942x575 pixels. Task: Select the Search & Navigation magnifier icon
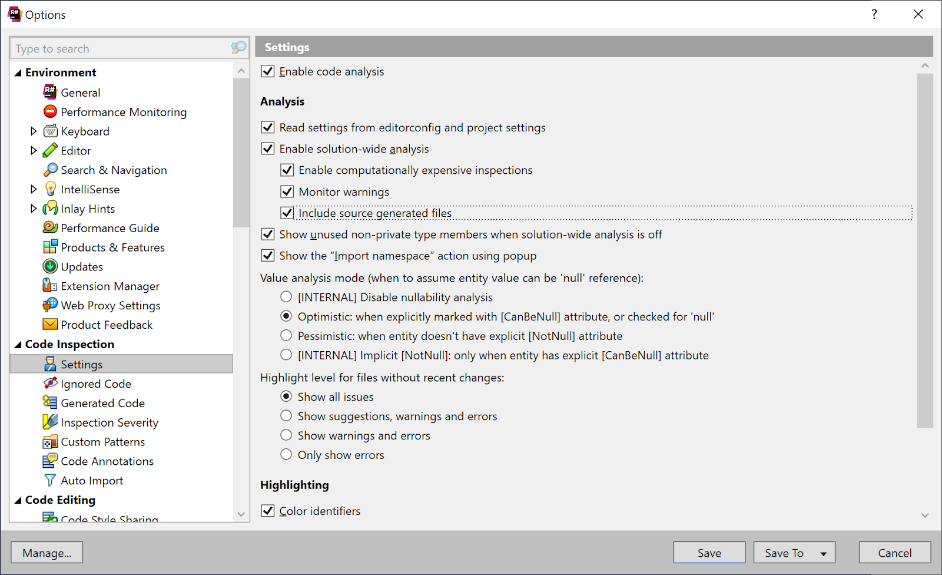click(x=50, y=170)
